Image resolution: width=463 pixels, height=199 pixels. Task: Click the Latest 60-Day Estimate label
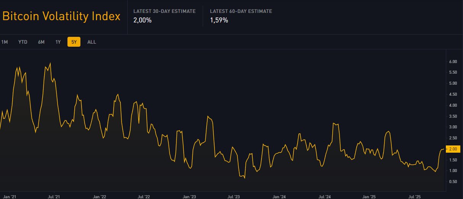(241, 11)
